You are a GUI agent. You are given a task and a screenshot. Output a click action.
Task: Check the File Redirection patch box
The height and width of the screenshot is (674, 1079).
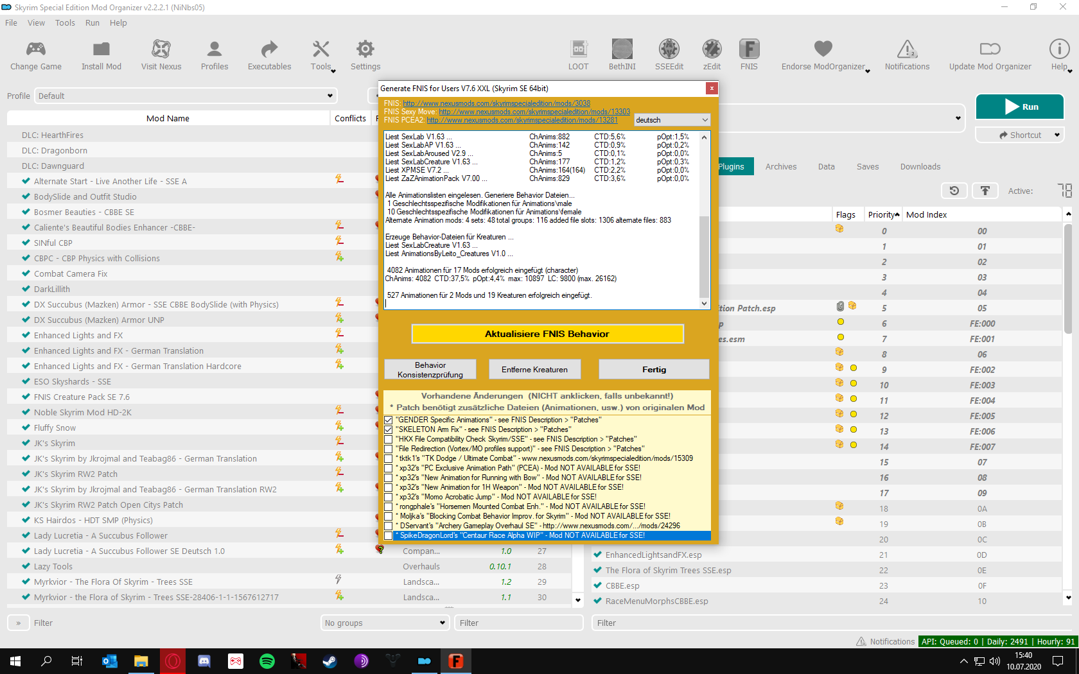pyautogui.click(x=389, y=449)
